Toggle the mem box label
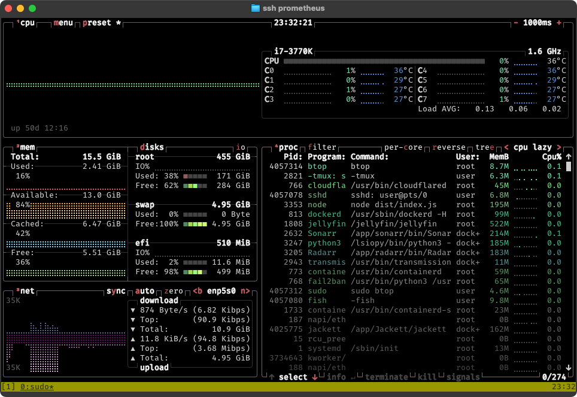 point(27,147)
